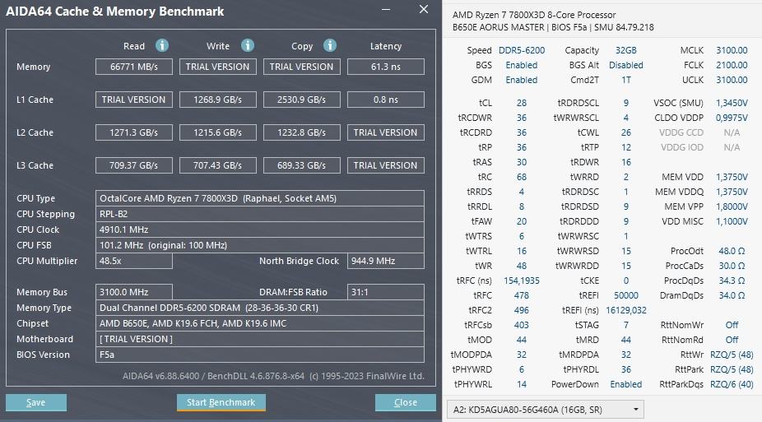Click tRAS value 30
This screenshot has width=762, height=422.
coord(522,162)
